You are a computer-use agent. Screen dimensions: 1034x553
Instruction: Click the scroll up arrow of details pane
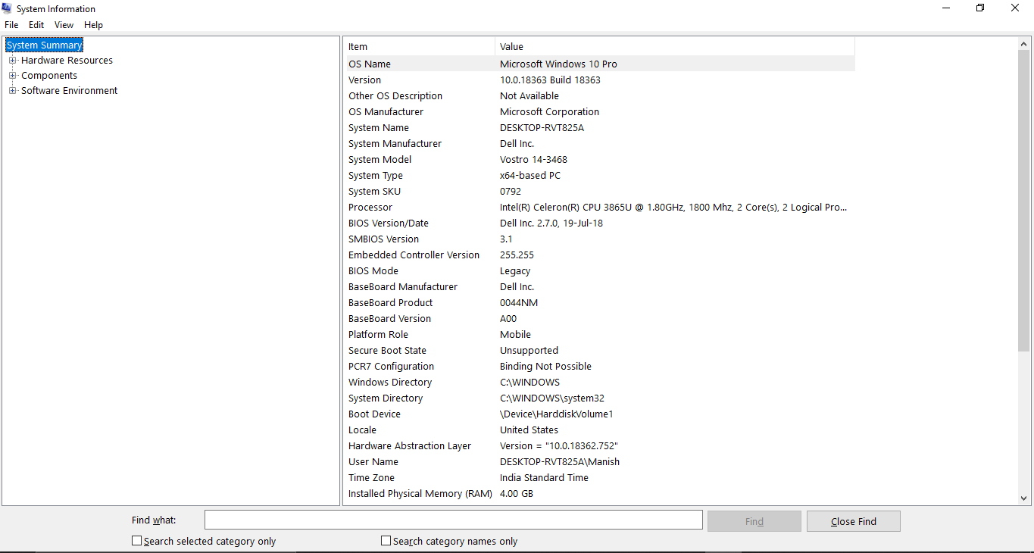tap(1023, 44)
